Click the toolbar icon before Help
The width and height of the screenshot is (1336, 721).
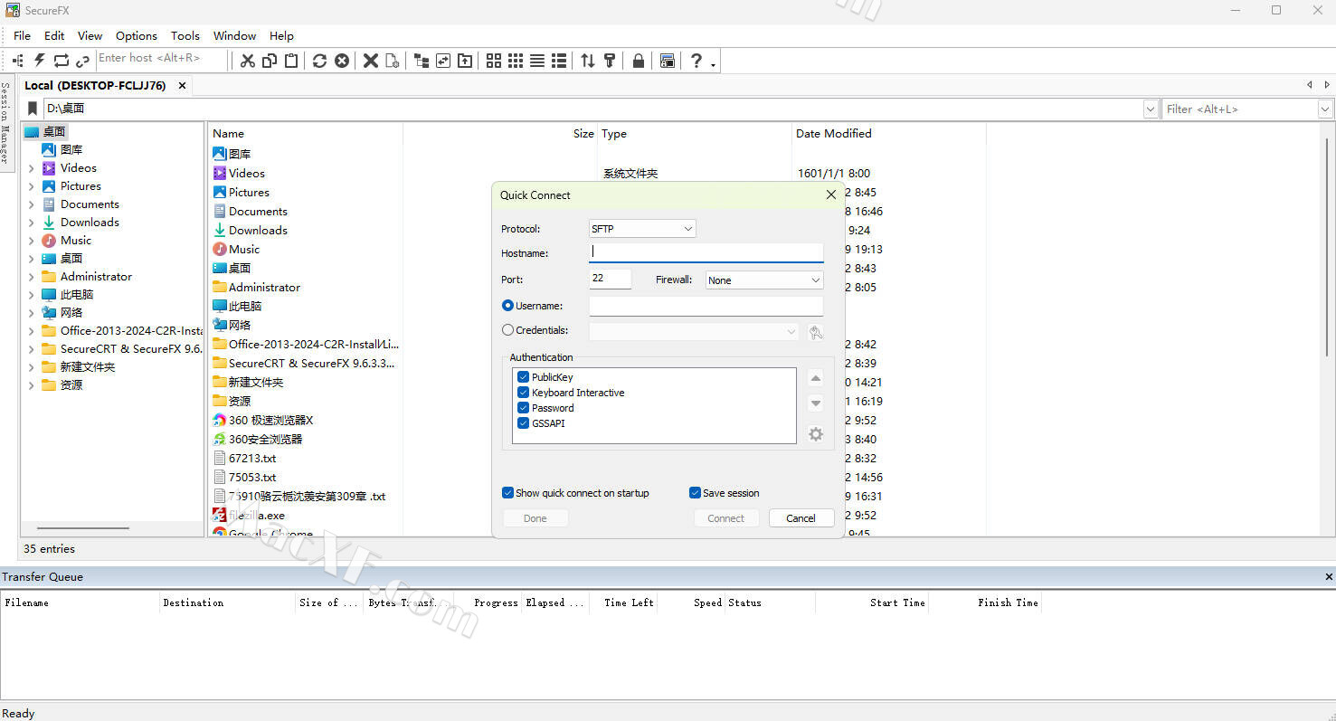668,61
